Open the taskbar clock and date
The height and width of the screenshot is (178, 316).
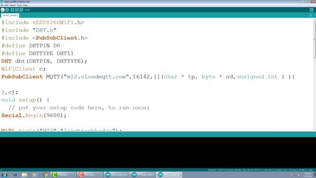click(x=308, y=175)
